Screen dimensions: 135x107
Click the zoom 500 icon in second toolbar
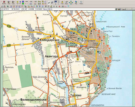11,7
